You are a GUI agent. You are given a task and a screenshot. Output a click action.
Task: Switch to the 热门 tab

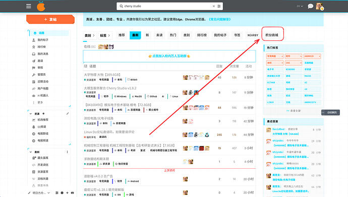point(173,35)
